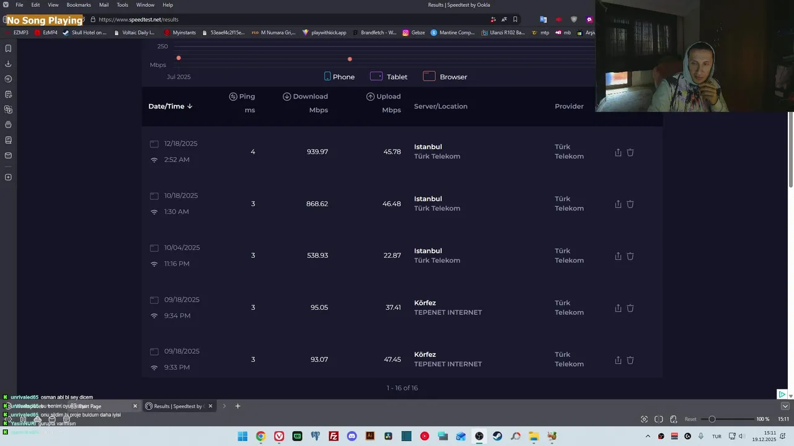Sort results by Server/Location column
The height and width of the screenshot is (446, 794).
tap(440, 107)
